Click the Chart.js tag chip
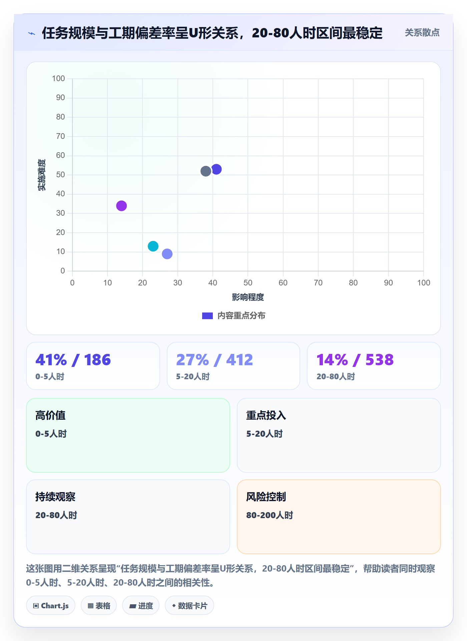 click(x=51, y=606)
